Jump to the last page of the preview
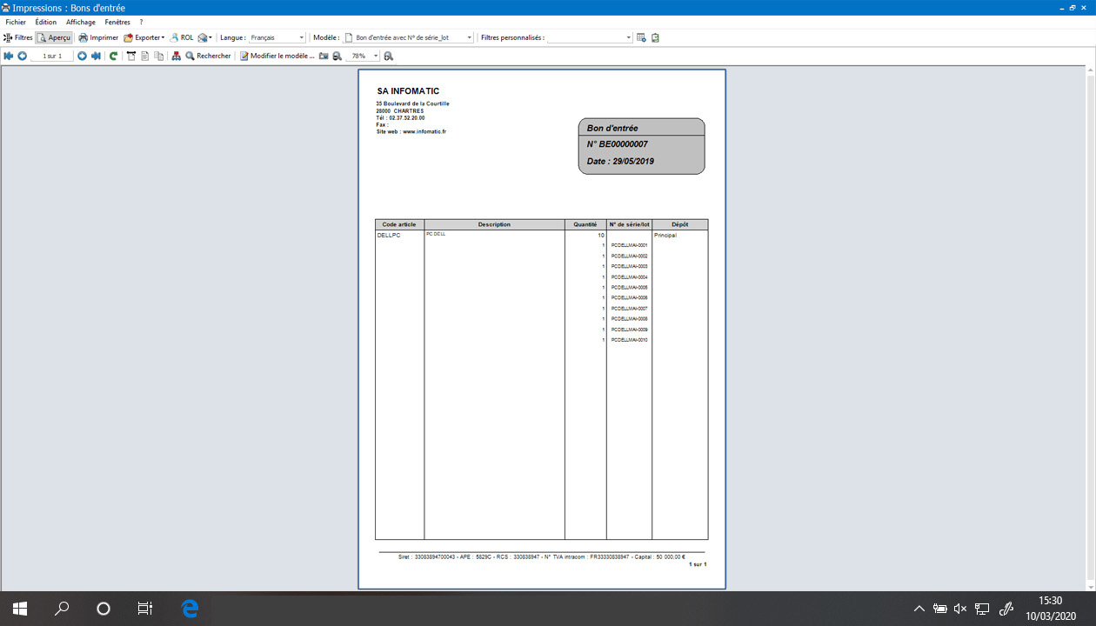This screenshot has height=626, width=1096. pyautogui.click(x=96, y=56)
